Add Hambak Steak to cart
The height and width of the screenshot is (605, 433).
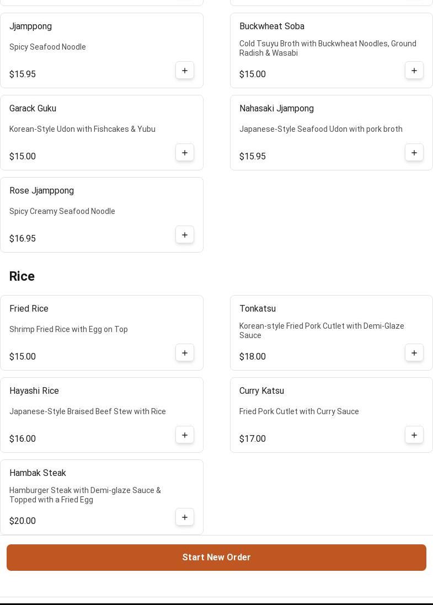pos(185,517)
